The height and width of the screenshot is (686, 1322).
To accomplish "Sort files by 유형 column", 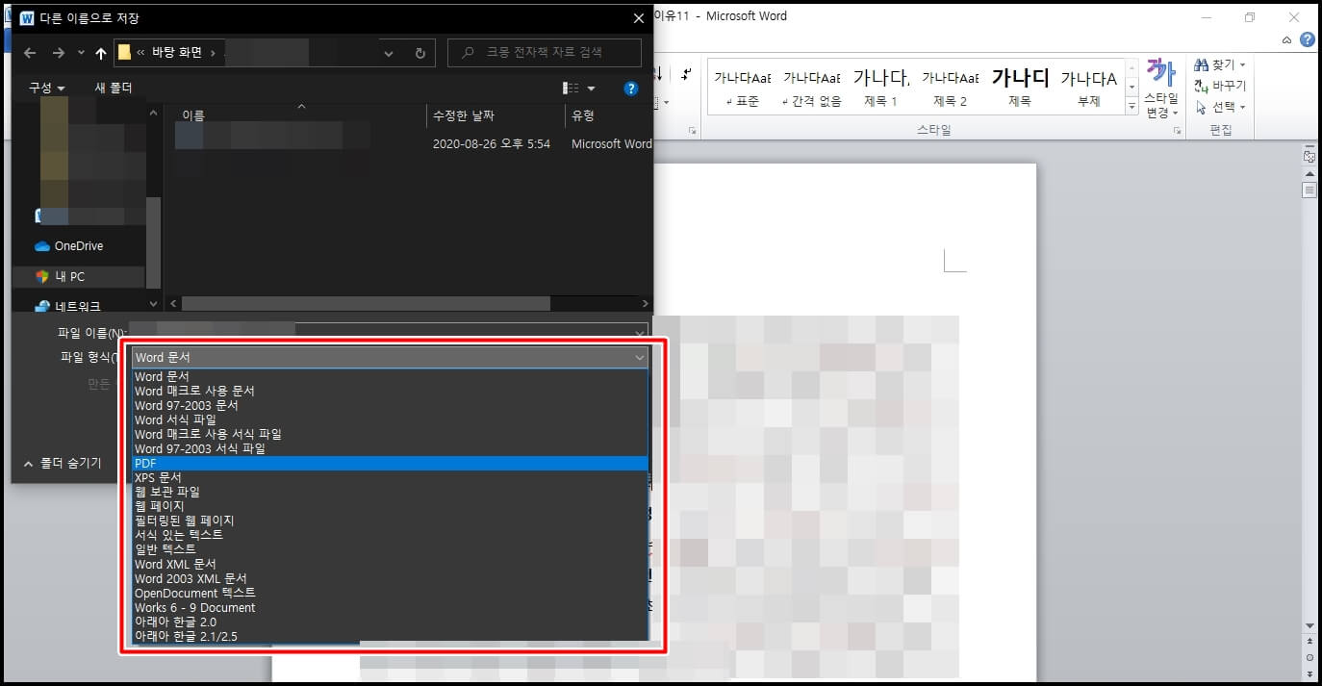I will (x=583, y=115).
